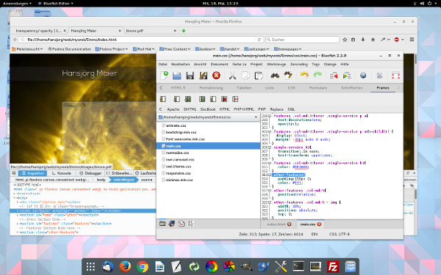This screenshot has width=441, height=275.
Task: Open Konsole tab in Firefox devtools
Action: tap(62, 173)
